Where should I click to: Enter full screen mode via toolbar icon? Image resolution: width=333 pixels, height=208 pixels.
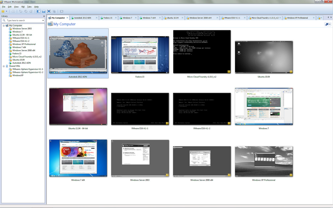(x=49, y=11)
